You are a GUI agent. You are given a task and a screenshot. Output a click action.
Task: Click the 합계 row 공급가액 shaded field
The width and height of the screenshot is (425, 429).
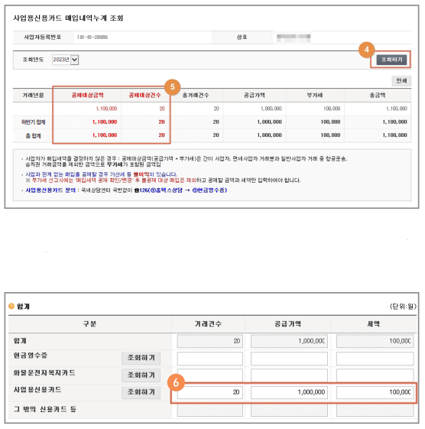pyautogui.click(x=289, y=341)
